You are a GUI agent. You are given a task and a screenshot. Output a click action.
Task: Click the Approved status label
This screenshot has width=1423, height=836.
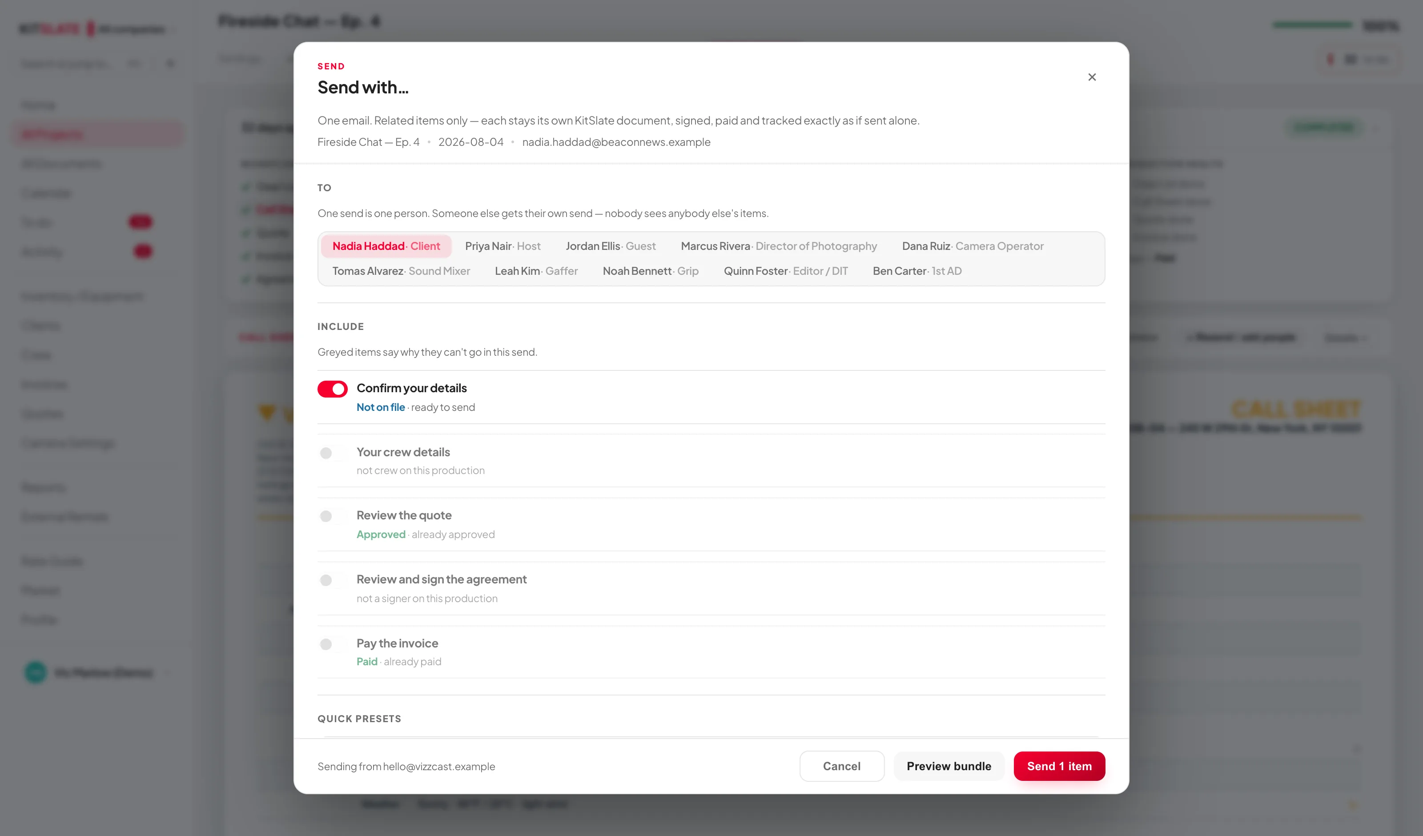coord(381,535)
